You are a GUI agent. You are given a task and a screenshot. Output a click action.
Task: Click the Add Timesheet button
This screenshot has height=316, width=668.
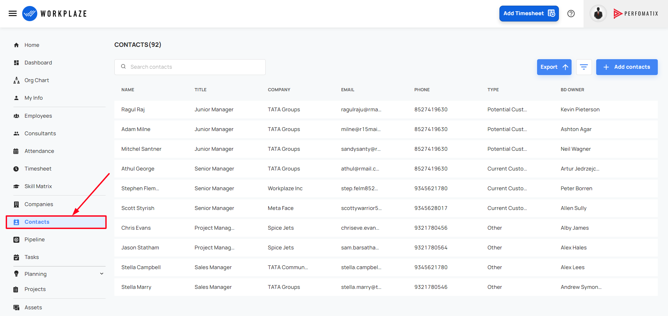[529, 13]
